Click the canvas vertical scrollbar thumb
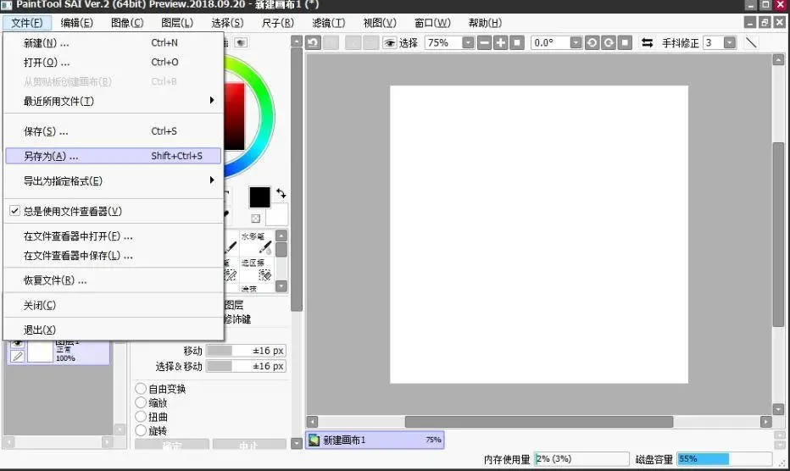Viewport: 790px width, 471px height. coord(778,235)
